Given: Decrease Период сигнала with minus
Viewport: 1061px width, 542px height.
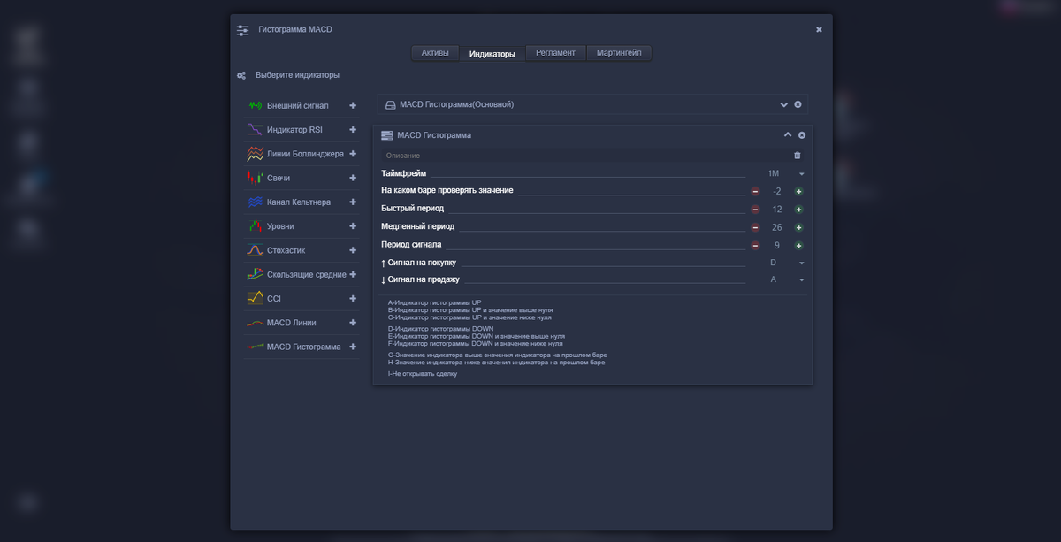Looking at the screenshot, I should tap(755, 245).
